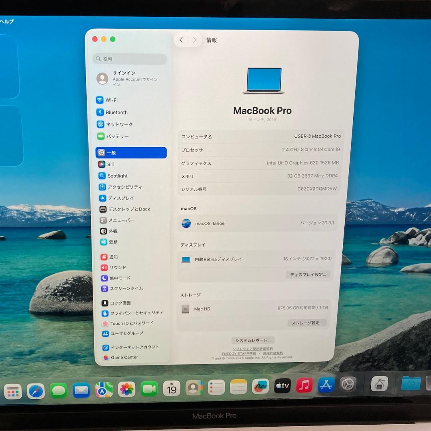Open ユーザとグループ settings
This screenshot has width=431, height=431.
pyautogui.click(x=123, y=333)
